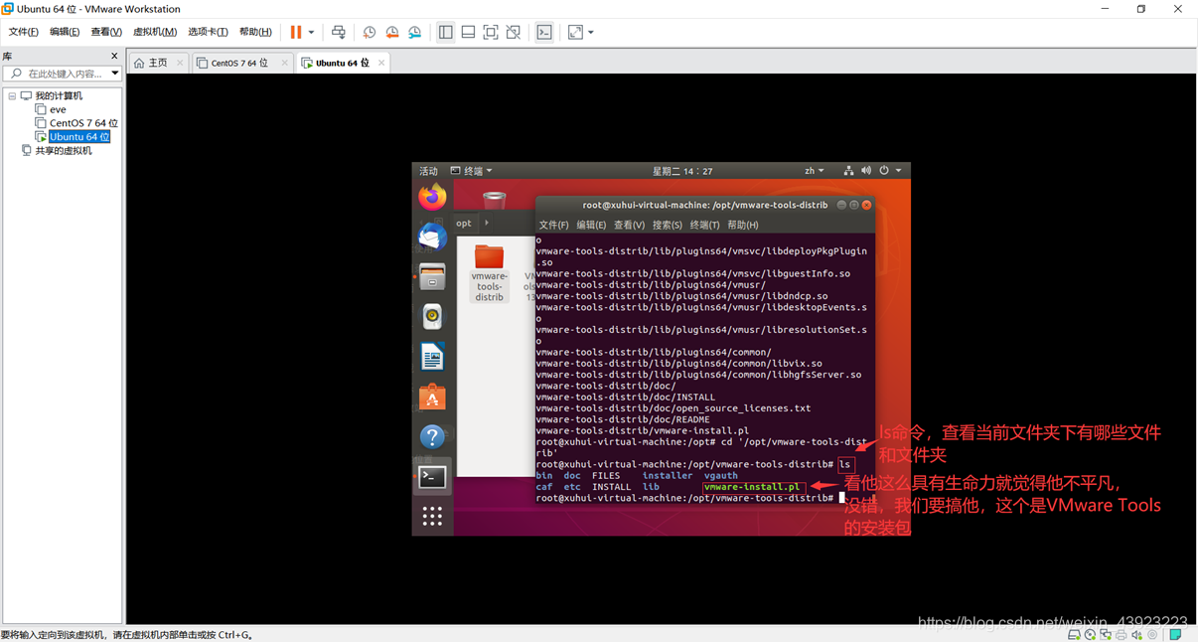The width and height of the screenshot is (1198, 642).
Task: Toggle the console view toolbar icon
Action: (x=544, y=32)
